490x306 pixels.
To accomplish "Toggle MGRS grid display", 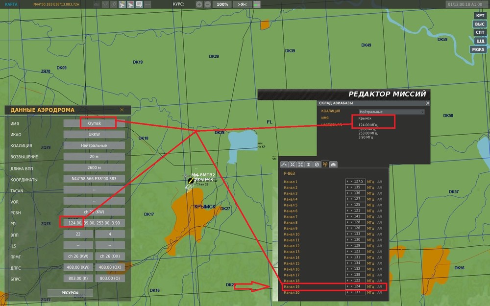I will [x=478, y=49].
